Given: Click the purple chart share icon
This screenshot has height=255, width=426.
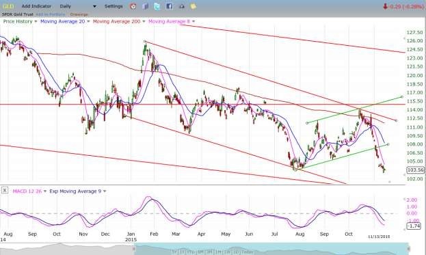Looking at the screenshot, I should tap(145, 6).
